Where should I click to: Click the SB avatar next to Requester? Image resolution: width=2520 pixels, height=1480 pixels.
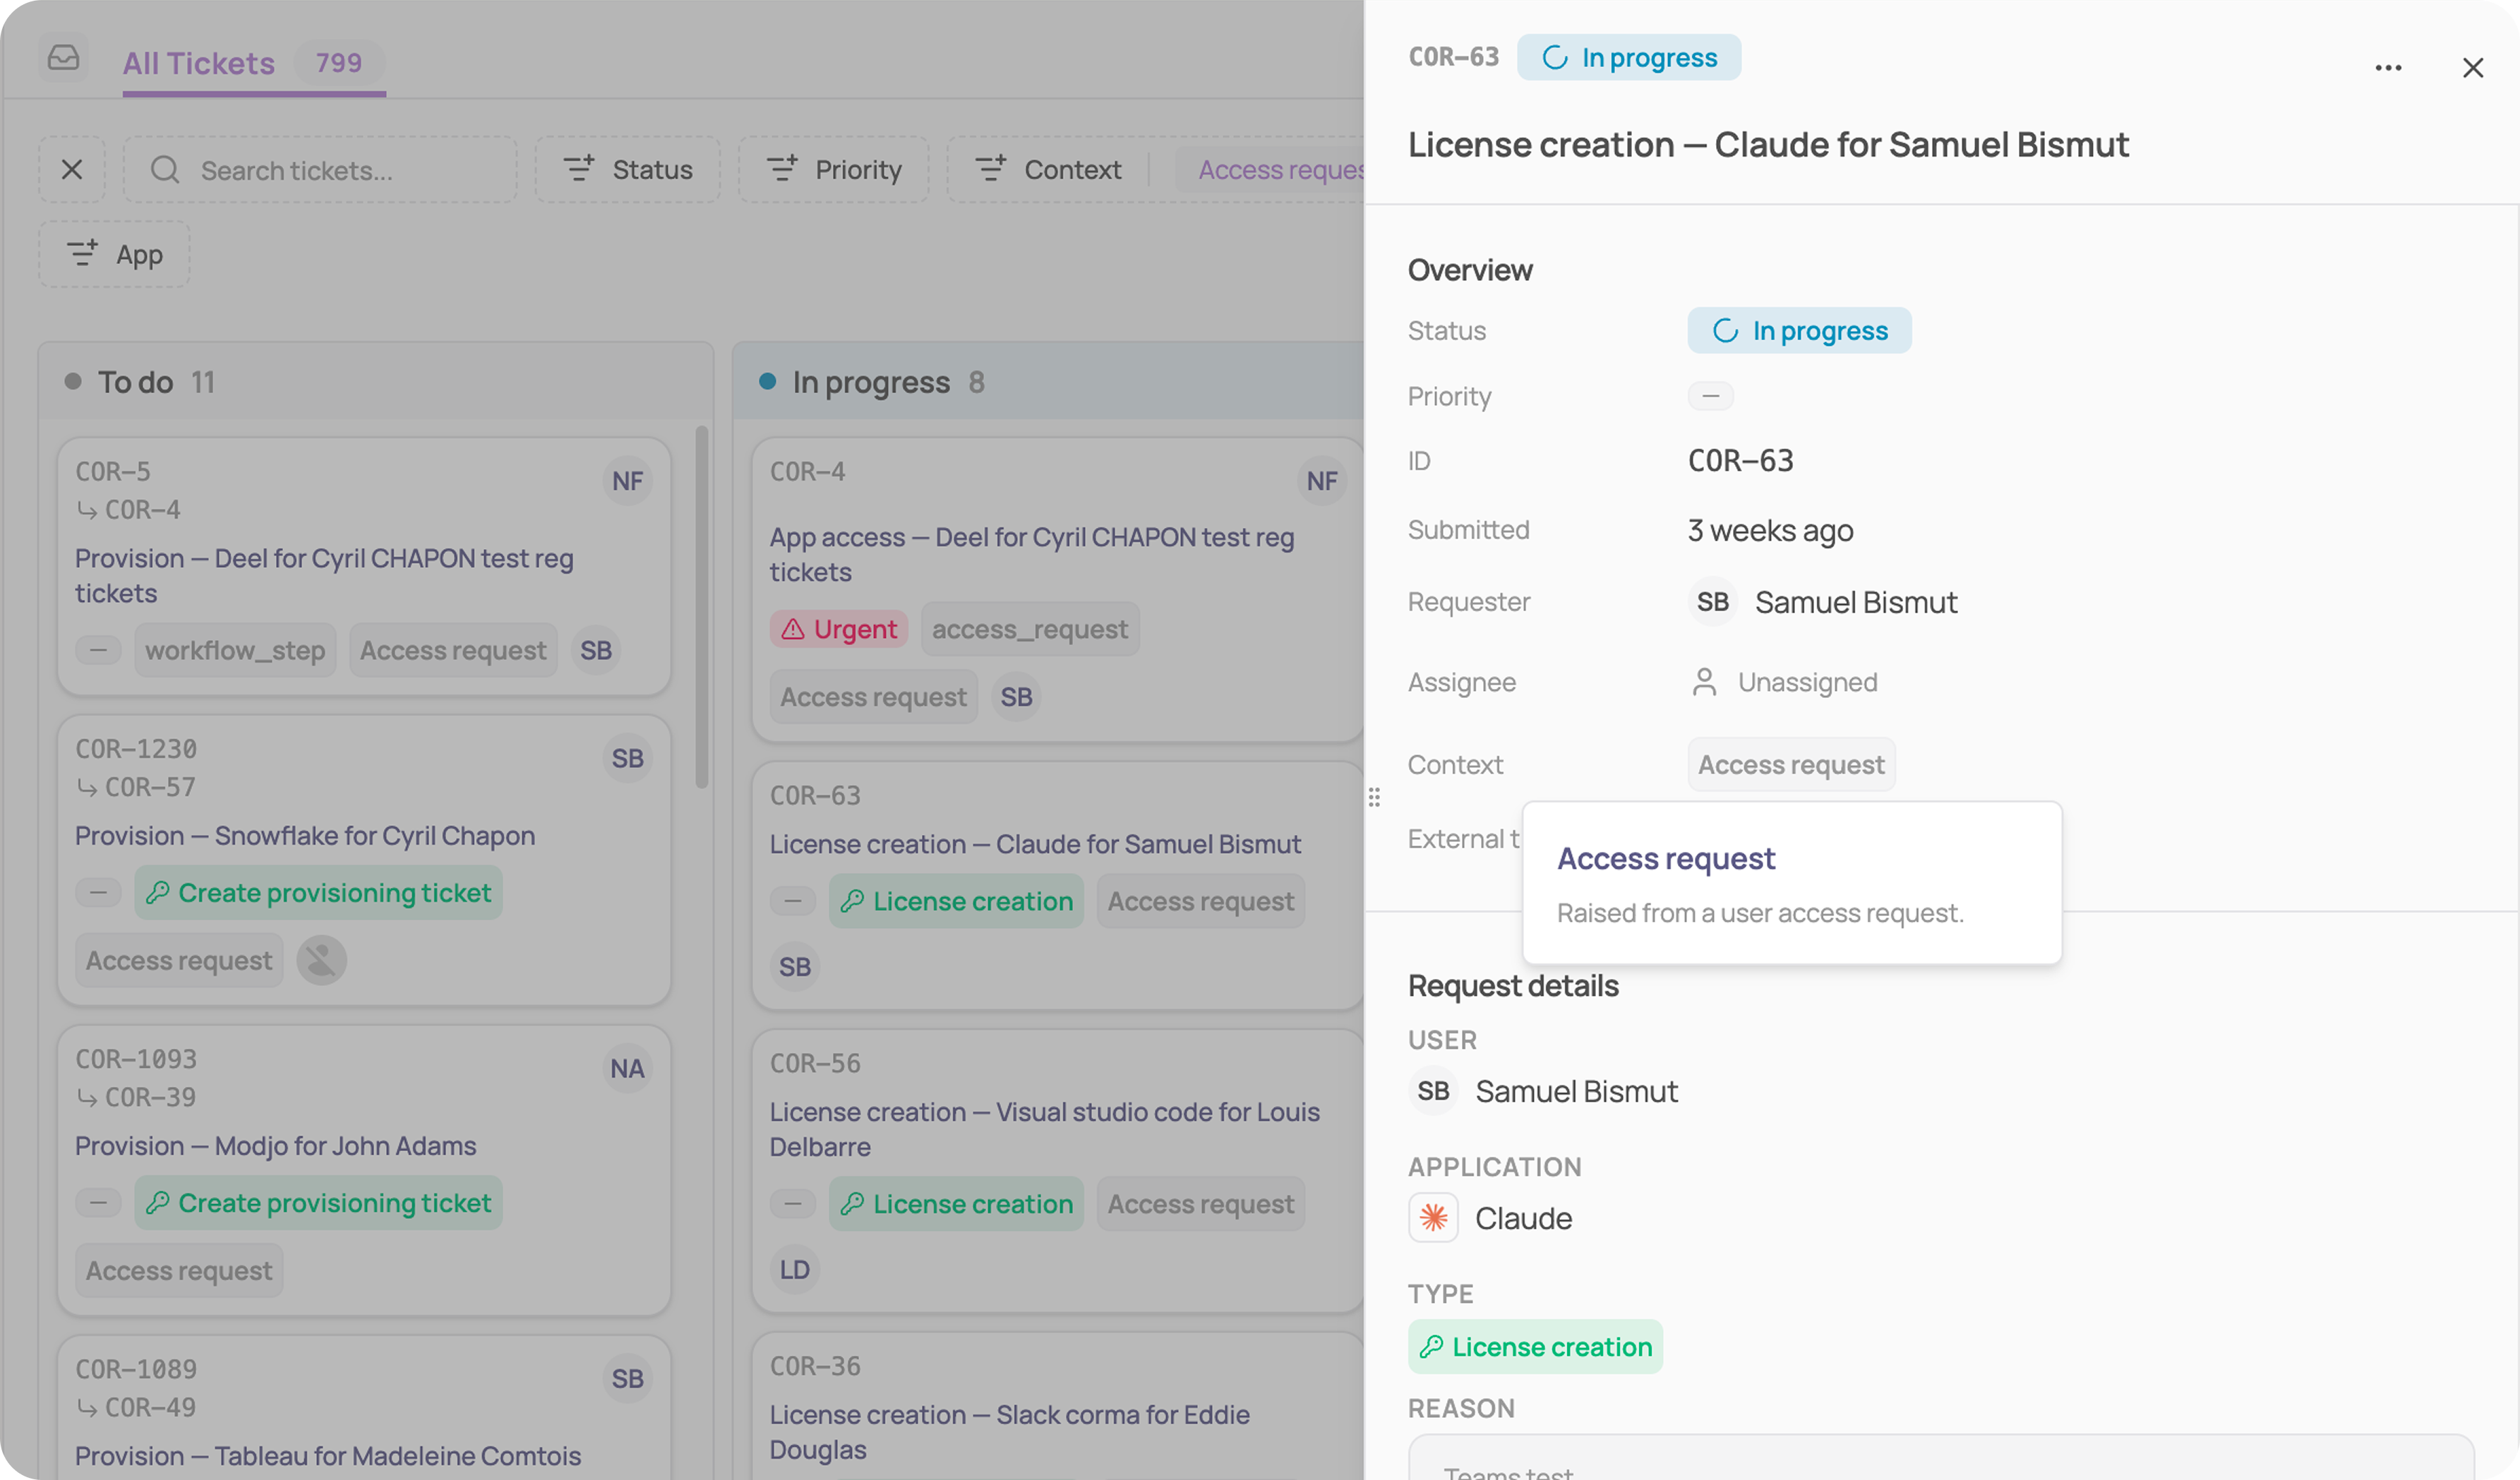[1713, 602]
